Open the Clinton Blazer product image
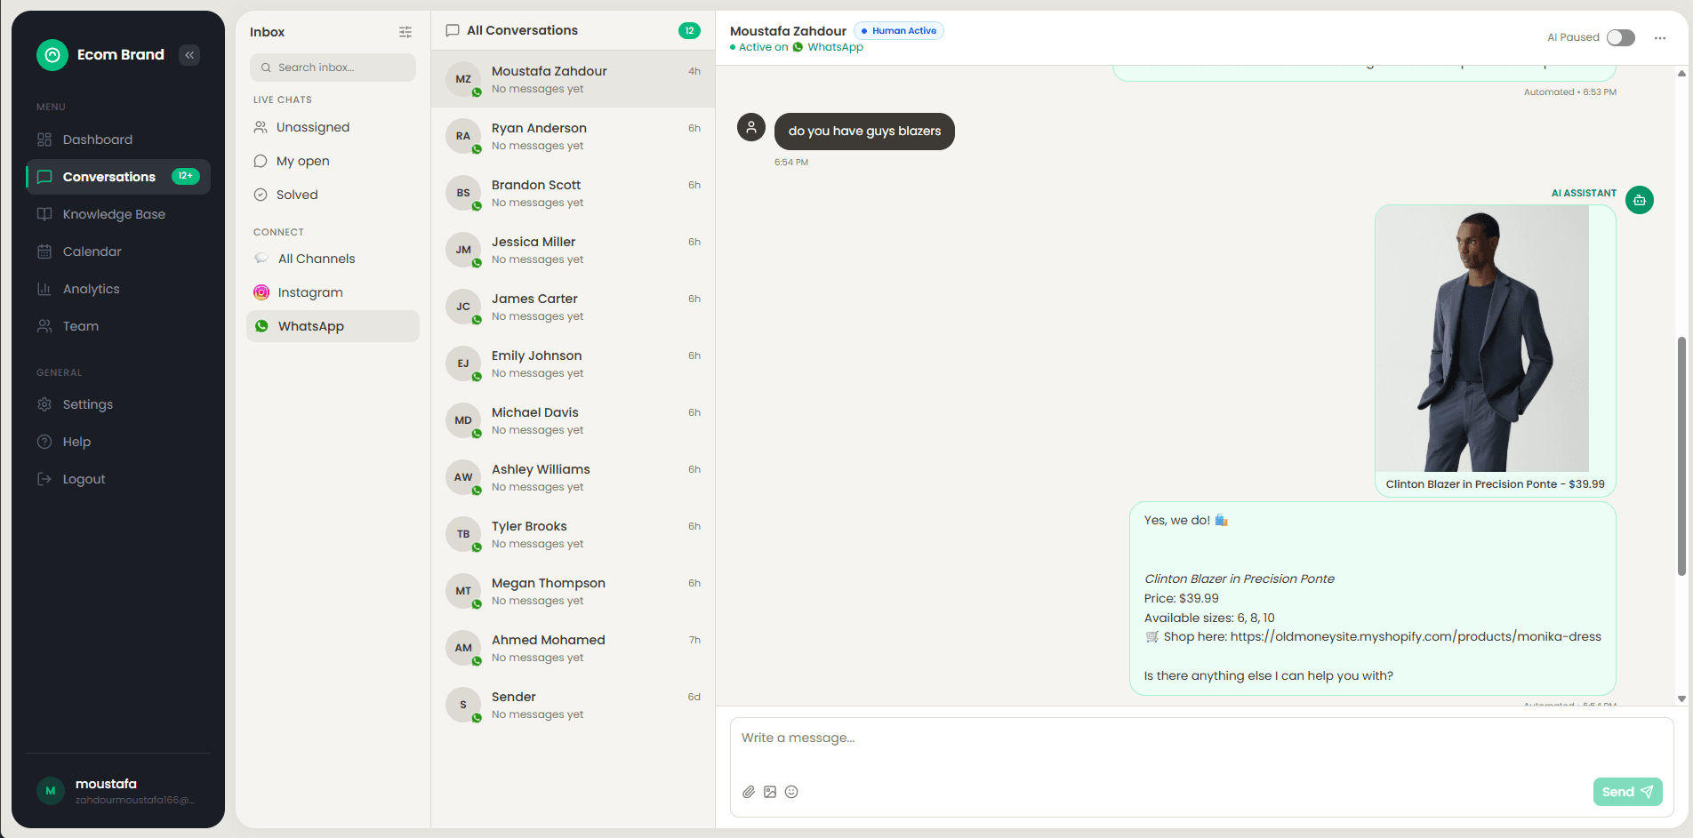1693x838 pixels. [1481, 339]
